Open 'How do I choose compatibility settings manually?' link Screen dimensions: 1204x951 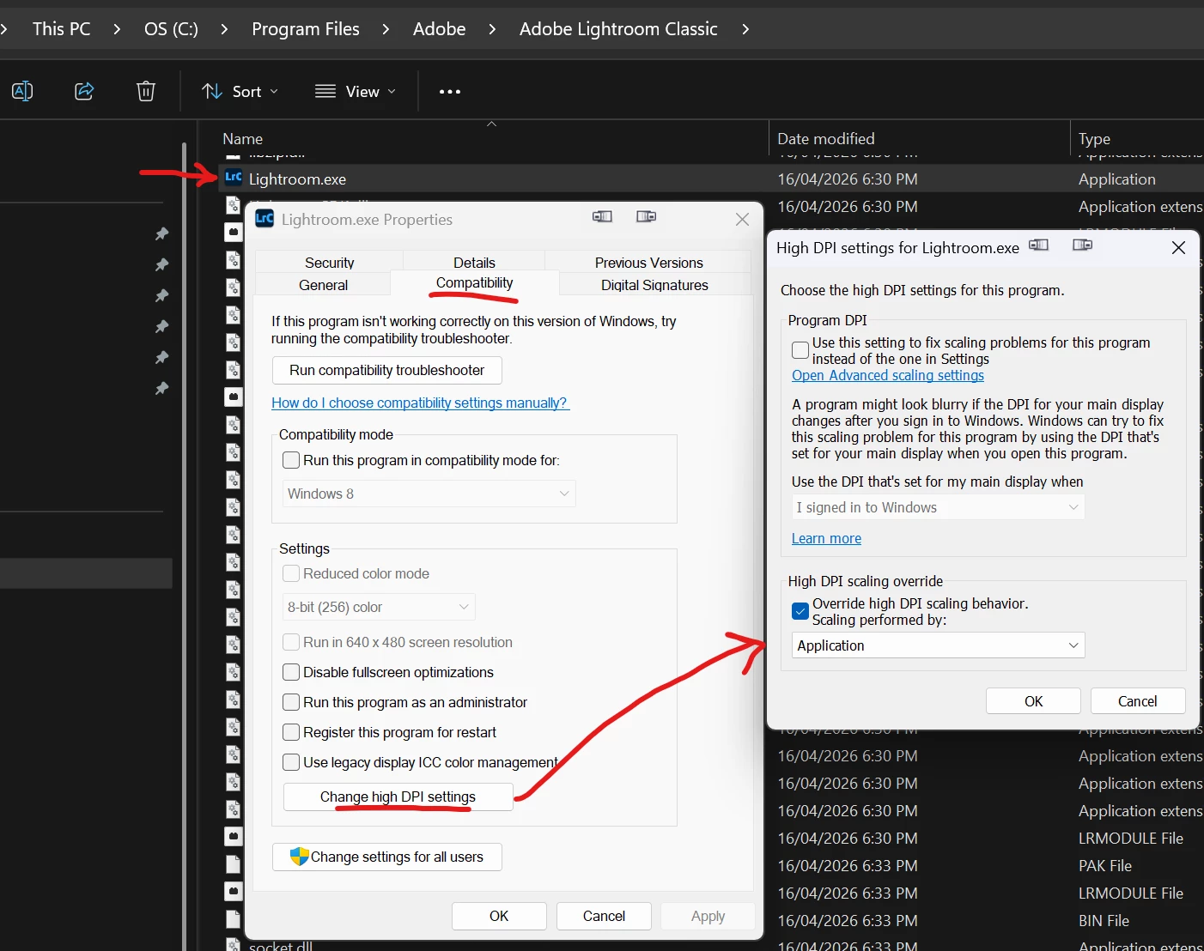[420, 403]
